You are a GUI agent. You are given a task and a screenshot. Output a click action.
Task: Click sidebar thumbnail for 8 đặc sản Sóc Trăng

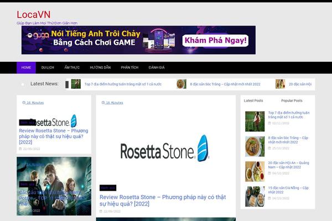pyautogui.click(x=255, y=146)
